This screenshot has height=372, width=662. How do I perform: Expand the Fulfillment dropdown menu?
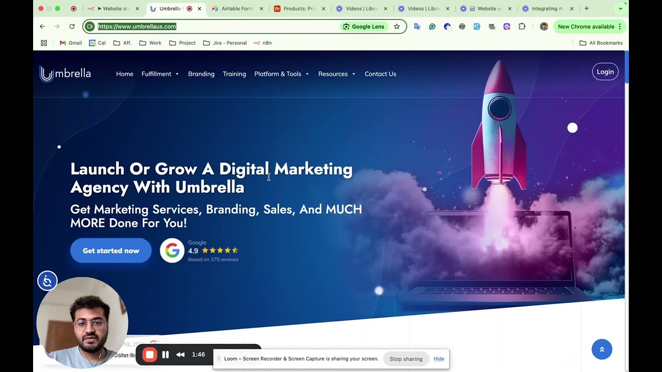160,74
